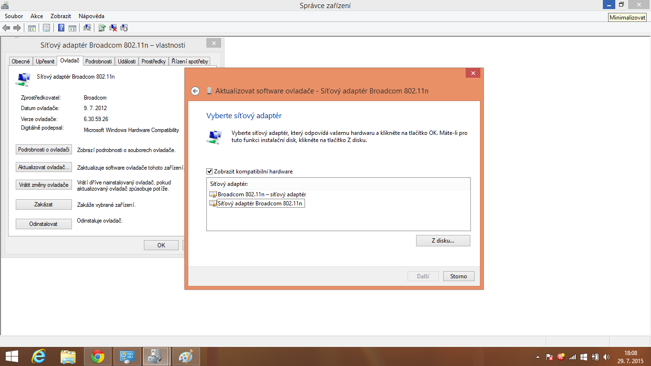The width and height of the screenshot is (651, 366).
Task: Open the volume speaker tray icon
Action: pyautogui.click(x=606, y=356)
